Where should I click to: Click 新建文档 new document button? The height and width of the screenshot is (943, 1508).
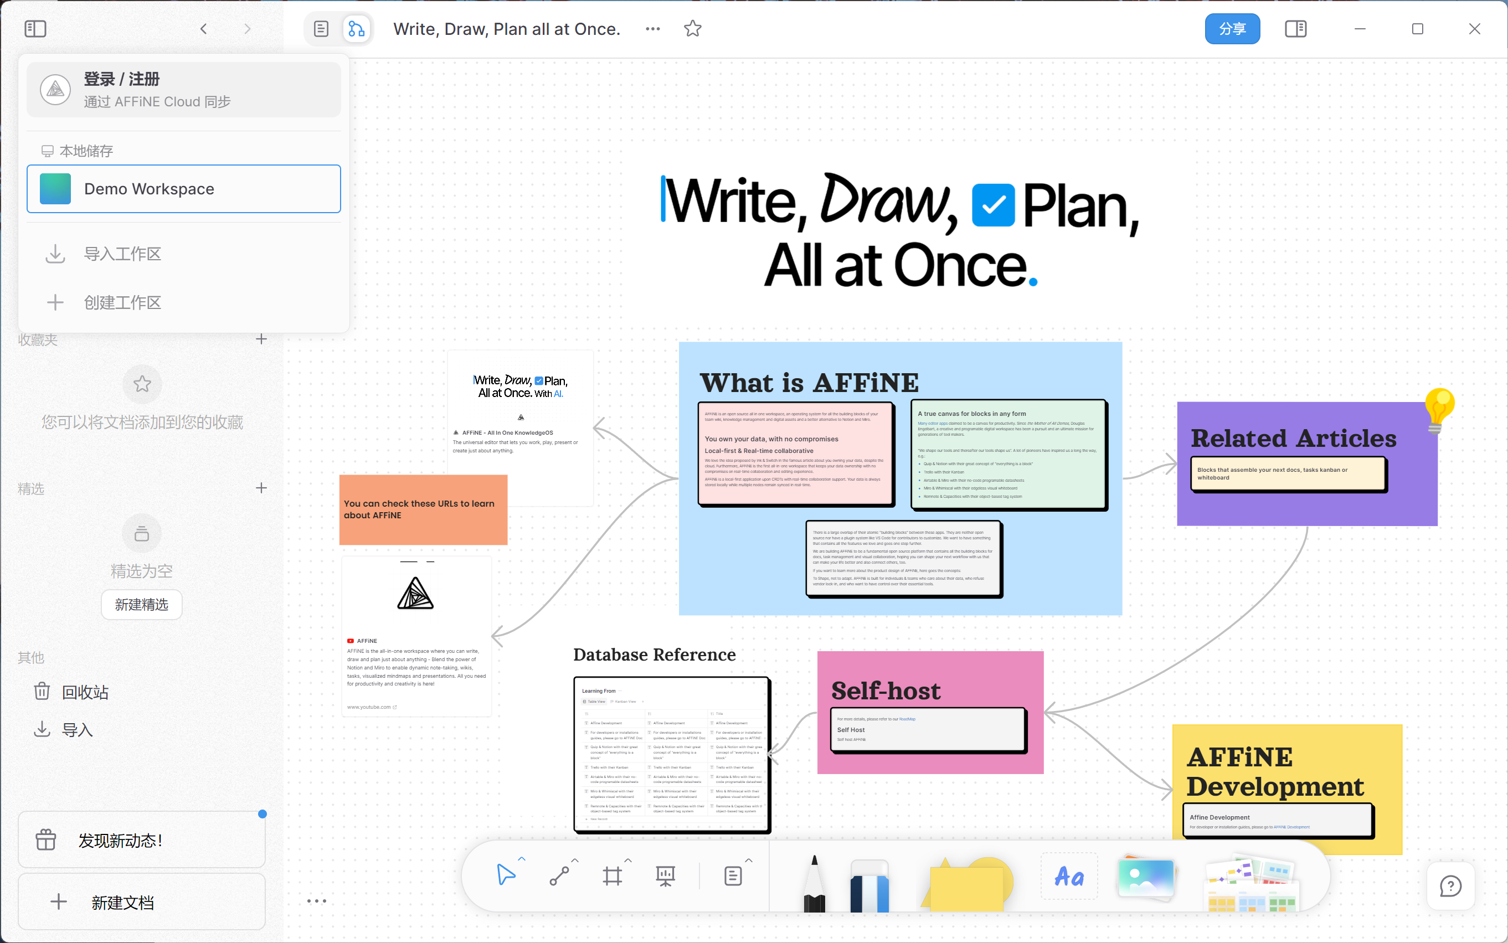tap(142, 902)
